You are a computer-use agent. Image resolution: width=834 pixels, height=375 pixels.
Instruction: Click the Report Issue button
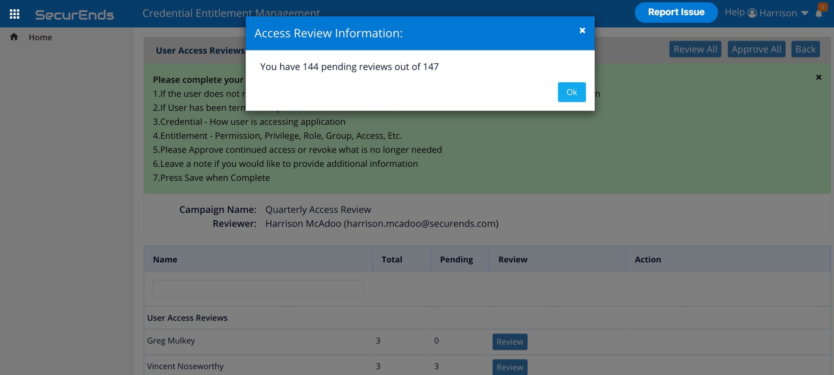pos(676,12)
